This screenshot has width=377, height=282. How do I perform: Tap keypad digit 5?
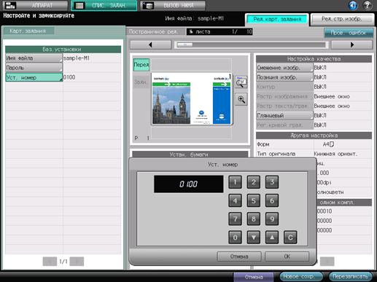254,200
